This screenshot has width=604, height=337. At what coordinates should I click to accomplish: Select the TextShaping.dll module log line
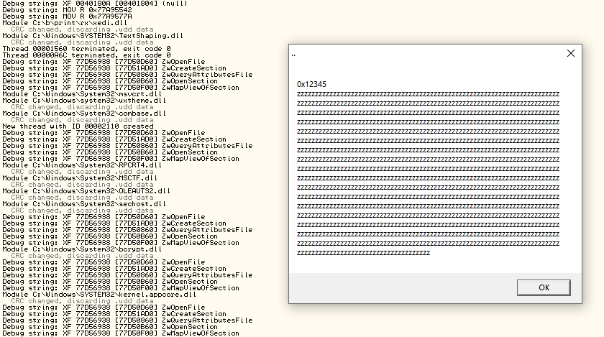click(x=93, y=36)
